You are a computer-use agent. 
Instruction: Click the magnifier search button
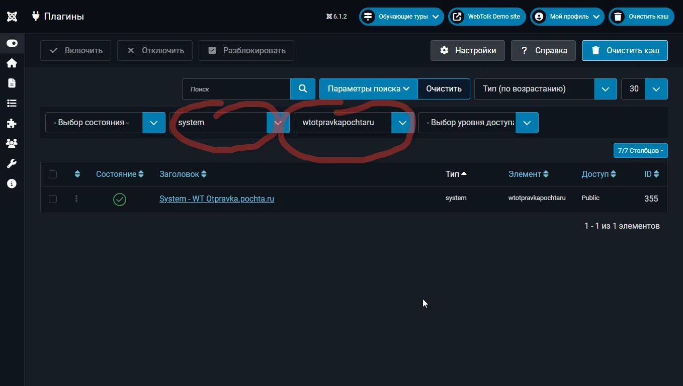click(303, 89)
